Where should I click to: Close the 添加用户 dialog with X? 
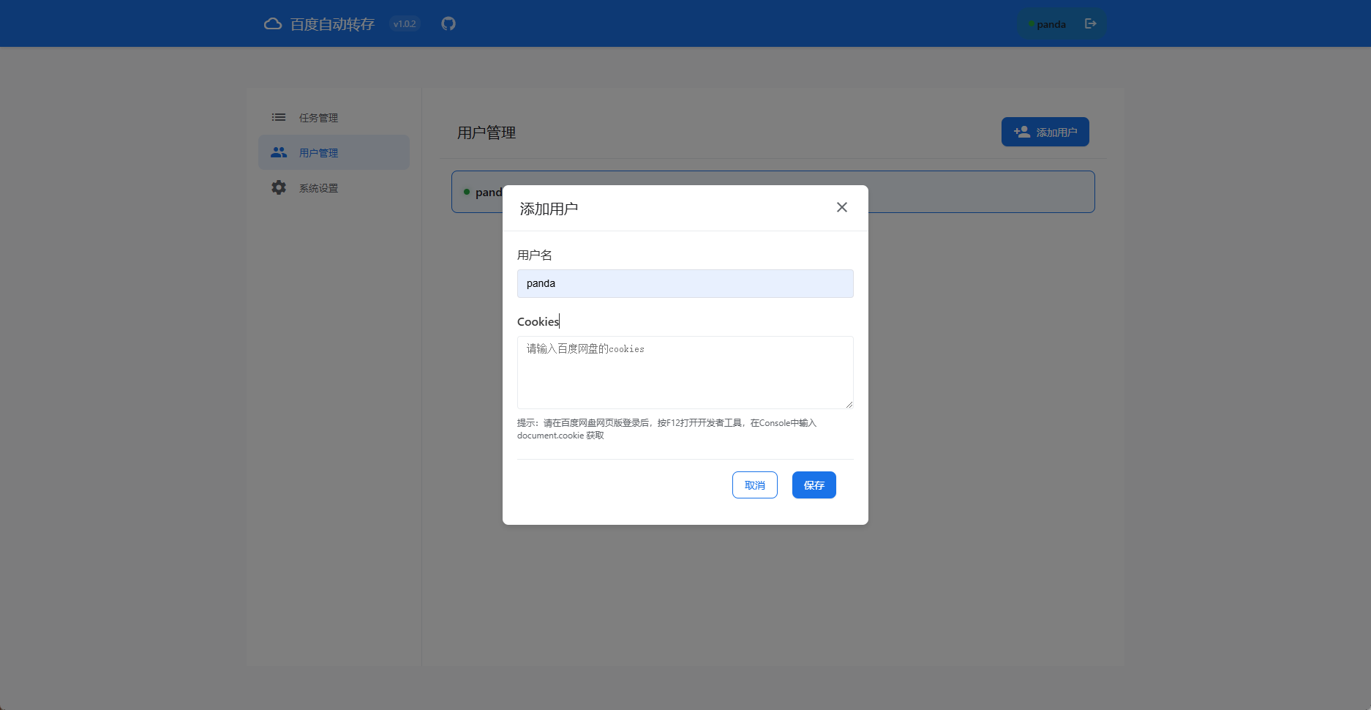842,207
